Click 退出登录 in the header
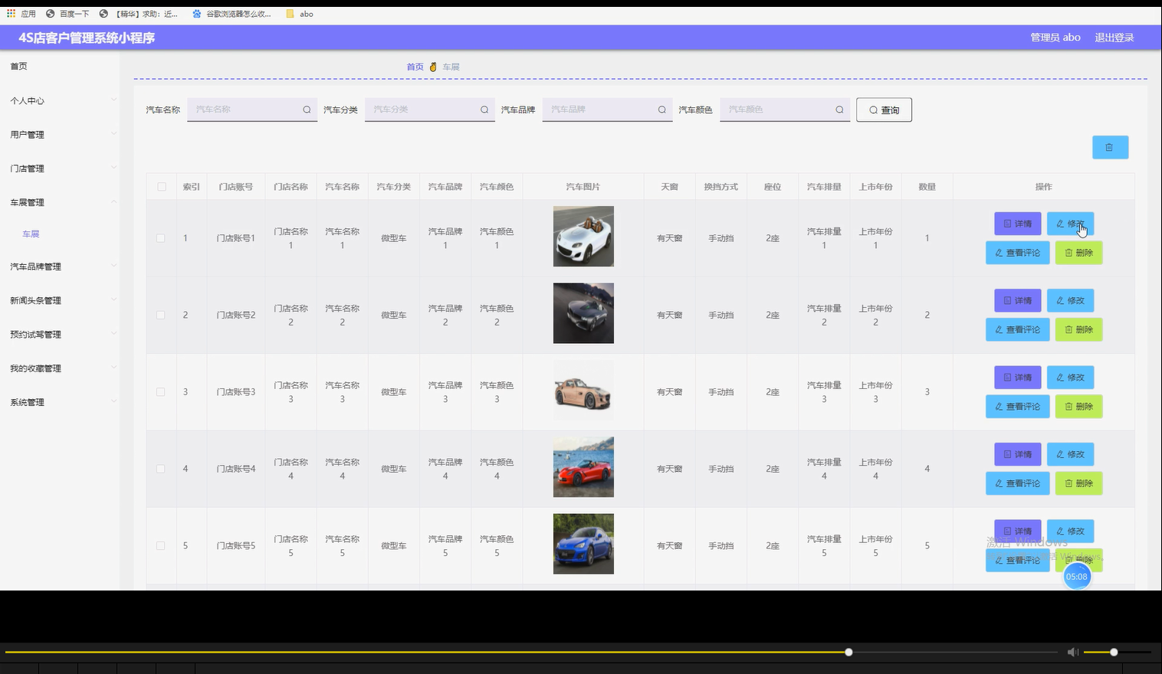 pyautogui.click(x=1114, y=38)
